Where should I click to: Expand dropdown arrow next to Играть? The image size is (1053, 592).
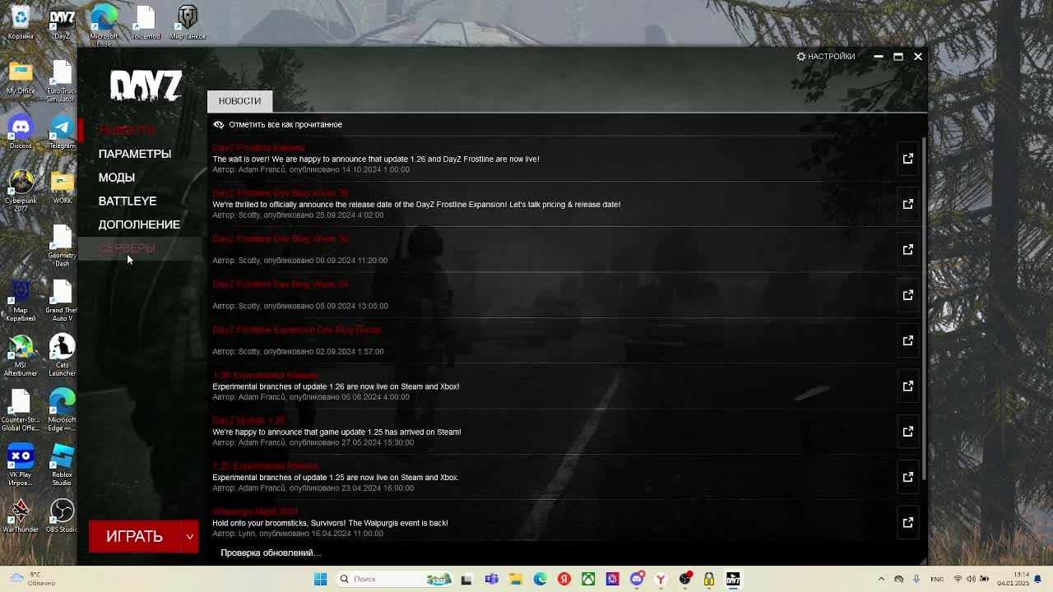[x=190, y=536]
